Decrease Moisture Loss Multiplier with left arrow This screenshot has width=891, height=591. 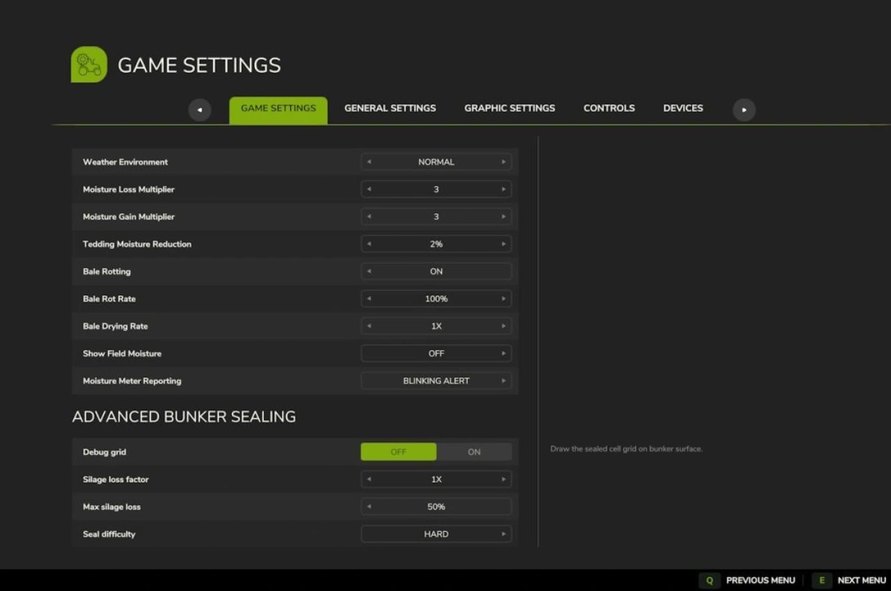click(369, 189)
